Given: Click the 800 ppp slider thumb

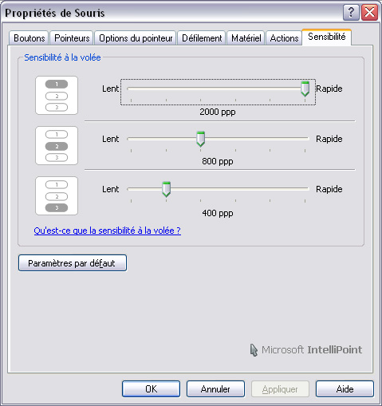Looking at the screenshot, I should click(x=200, y=139).
